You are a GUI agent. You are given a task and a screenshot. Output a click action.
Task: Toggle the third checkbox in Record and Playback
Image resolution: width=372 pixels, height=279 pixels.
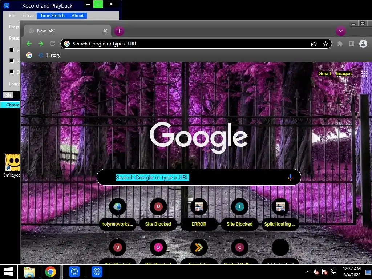coord(12,72)
